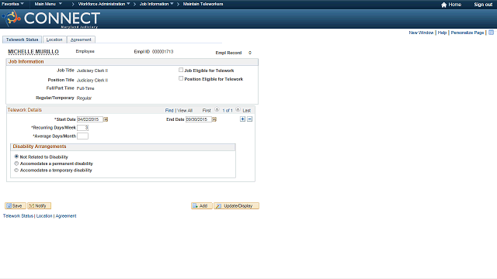This screenshot has height=279, width=497.
Task: Show previous row arrow in Telework Details
Action: (x=217, y=109)
